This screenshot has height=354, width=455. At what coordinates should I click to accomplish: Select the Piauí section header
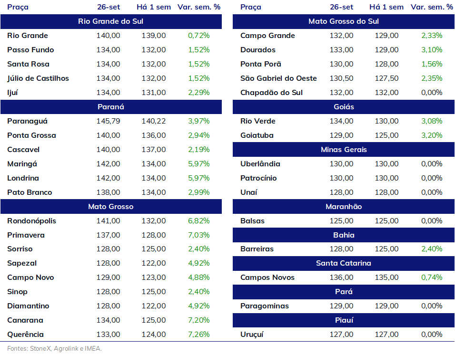click(344, 320)
